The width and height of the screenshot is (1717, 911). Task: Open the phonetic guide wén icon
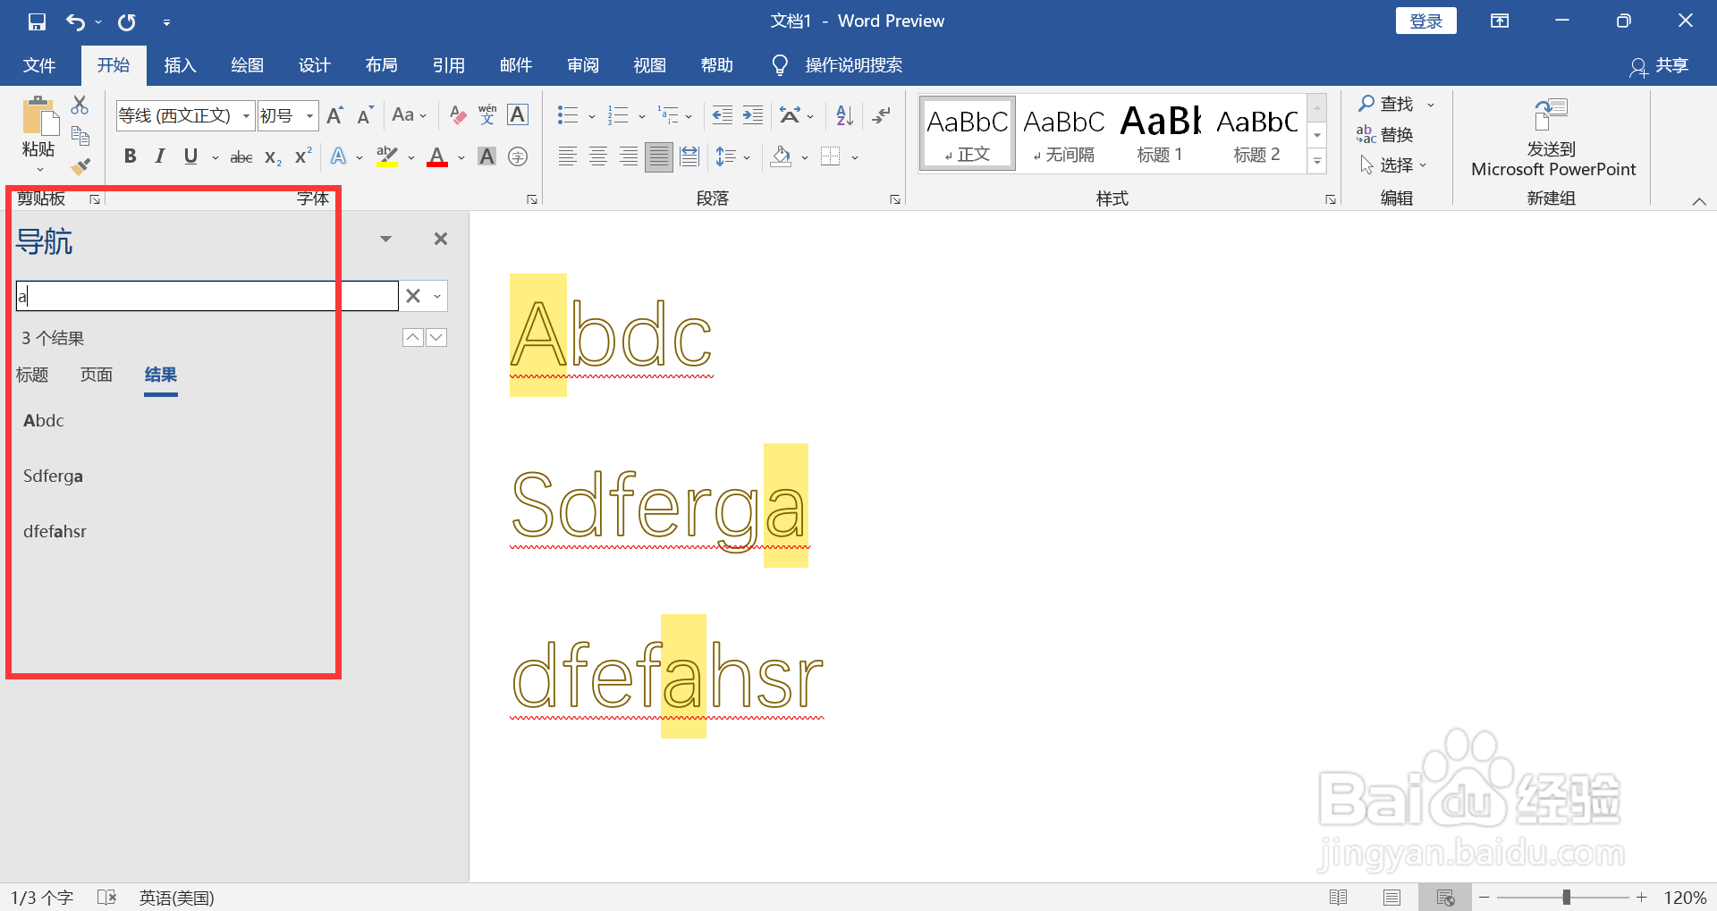coord(487,115)
